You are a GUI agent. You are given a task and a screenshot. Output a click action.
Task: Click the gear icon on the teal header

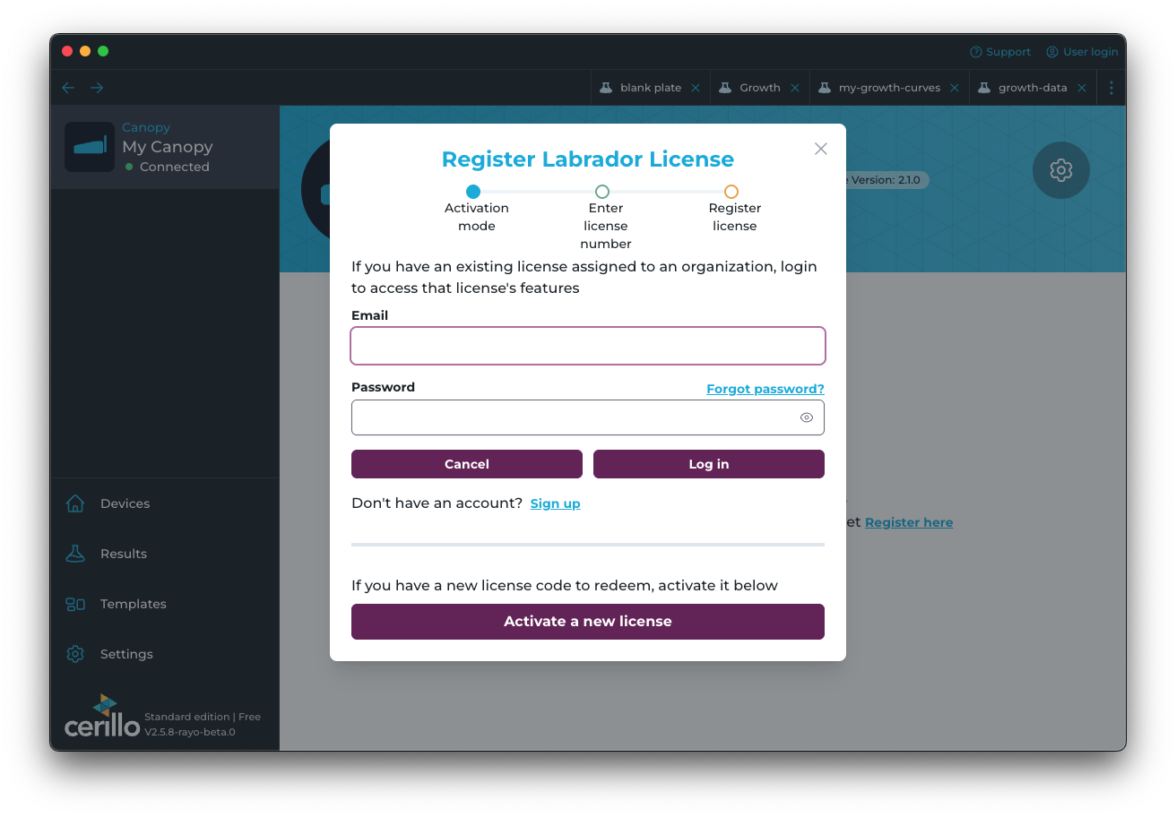(1060, 170)
